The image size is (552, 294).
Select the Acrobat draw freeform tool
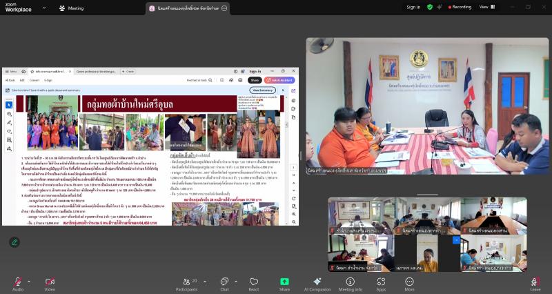[9, 131]
